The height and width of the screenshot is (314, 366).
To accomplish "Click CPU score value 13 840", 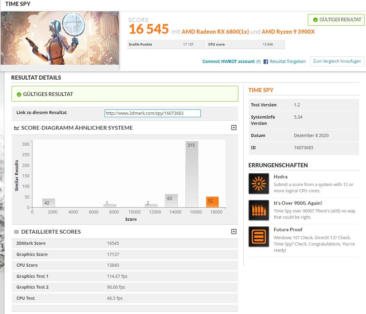I will click(267, 44).
